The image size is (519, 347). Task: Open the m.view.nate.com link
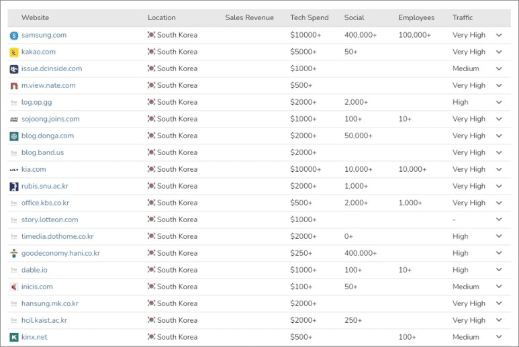[x=48, y=85]
